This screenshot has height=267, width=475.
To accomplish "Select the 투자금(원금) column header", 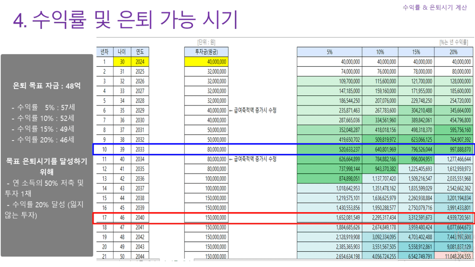I will tap(206, 52).
